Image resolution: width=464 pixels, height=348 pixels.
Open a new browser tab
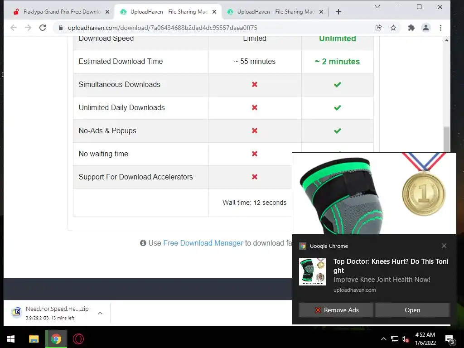pos(338,12)
